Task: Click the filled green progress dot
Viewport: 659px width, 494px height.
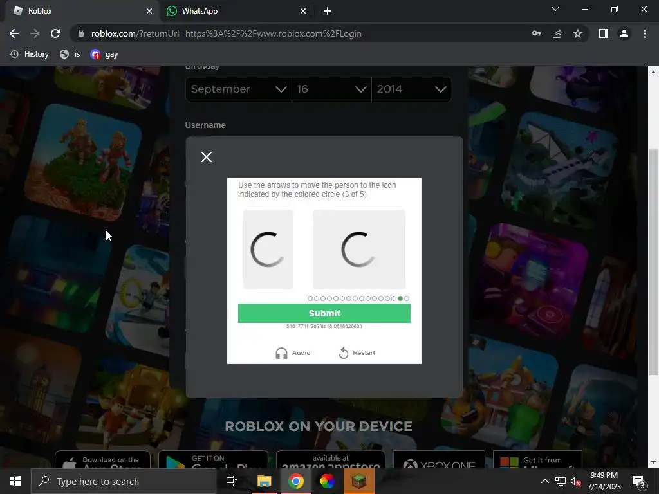Action: [x=400, y=298]
